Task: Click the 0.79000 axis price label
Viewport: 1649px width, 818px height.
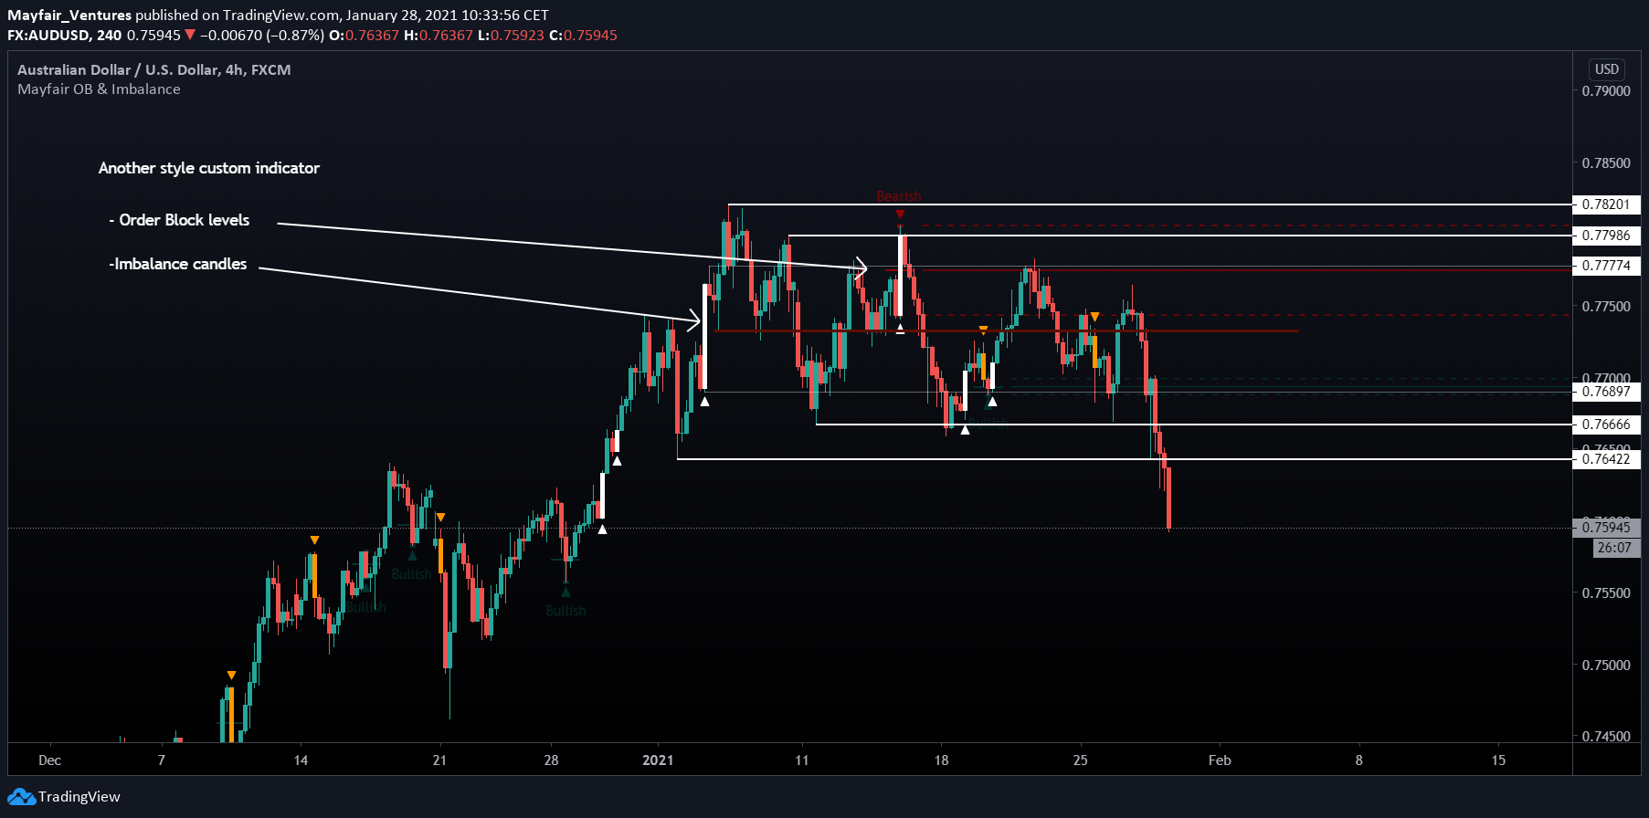Action: point(1606,91)
